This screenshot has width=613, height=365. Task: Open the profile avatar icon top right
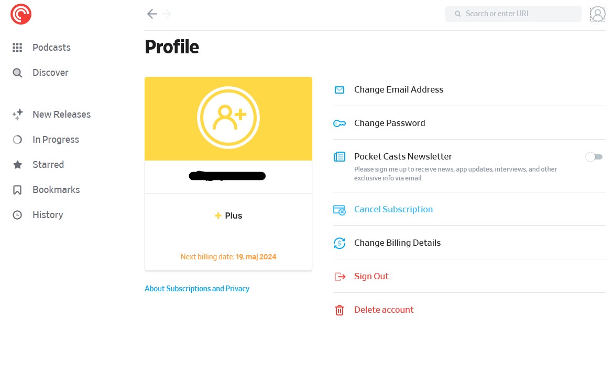coord(597,14)
